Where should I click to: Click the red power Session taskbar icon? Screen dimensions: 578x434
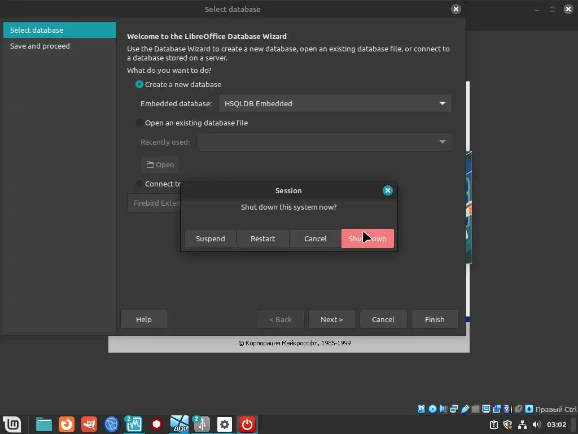pyautogui.click(x=247, y=424)
